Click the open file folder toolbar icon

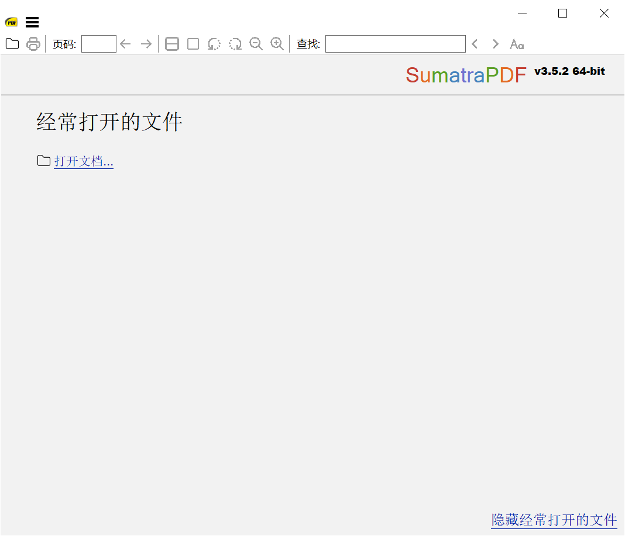(12, 44)
